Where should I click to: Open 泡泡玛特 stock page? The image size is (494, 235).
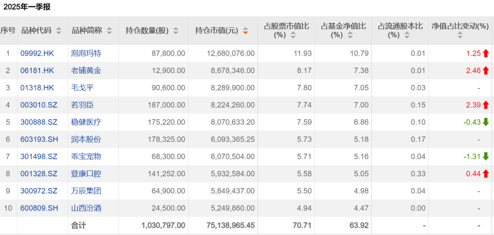[x=86, y=53]
